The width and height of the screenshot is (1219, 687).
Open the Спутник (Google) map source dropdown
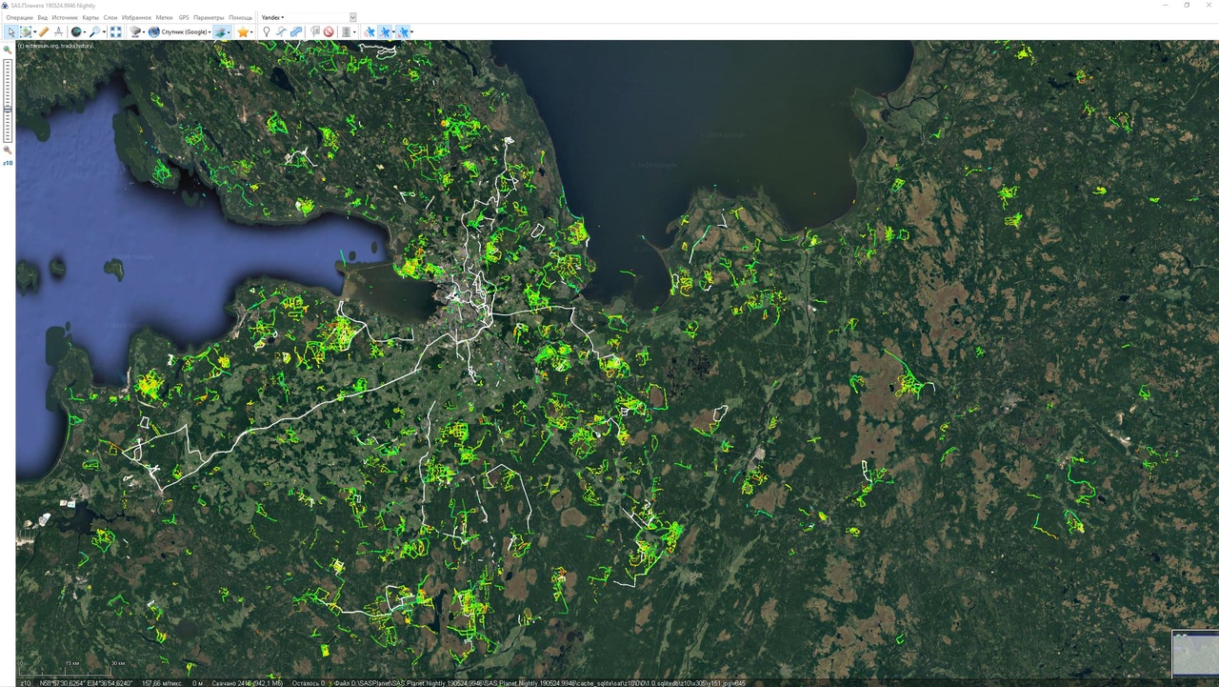coord(180,31)
